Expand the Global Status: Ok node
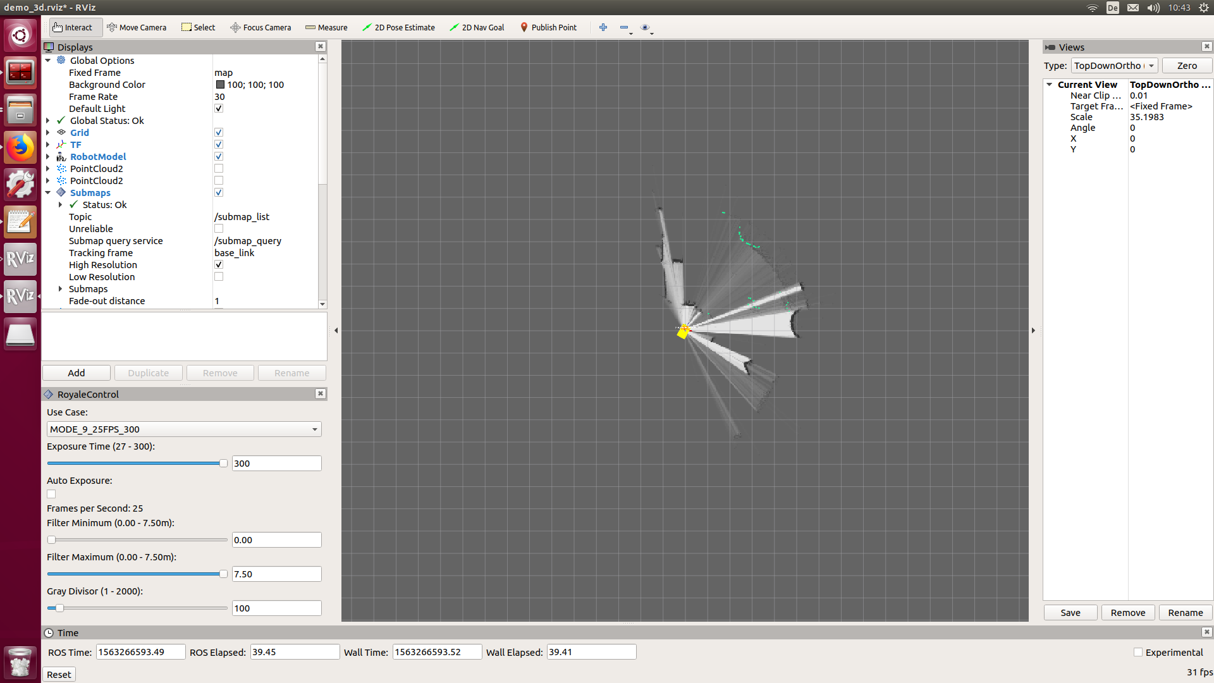The height and width of the screenshot is (683, 1214). [48, 121]
